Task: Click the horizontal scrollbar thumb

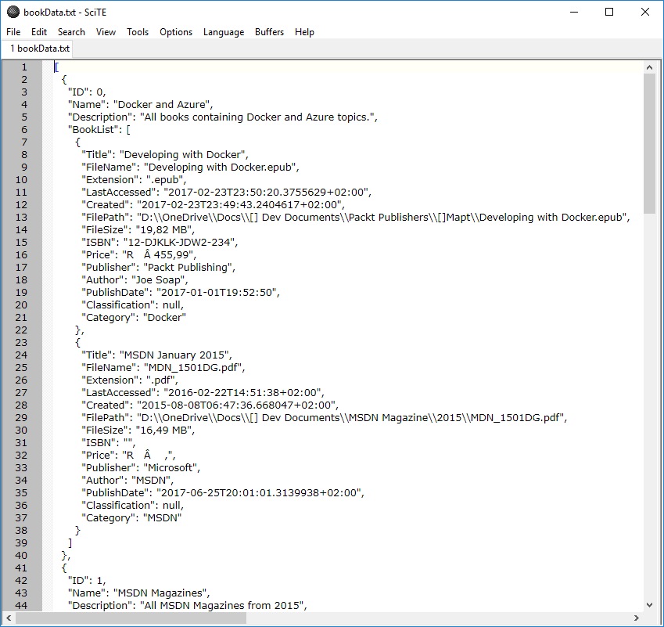Action: point(131,618)
